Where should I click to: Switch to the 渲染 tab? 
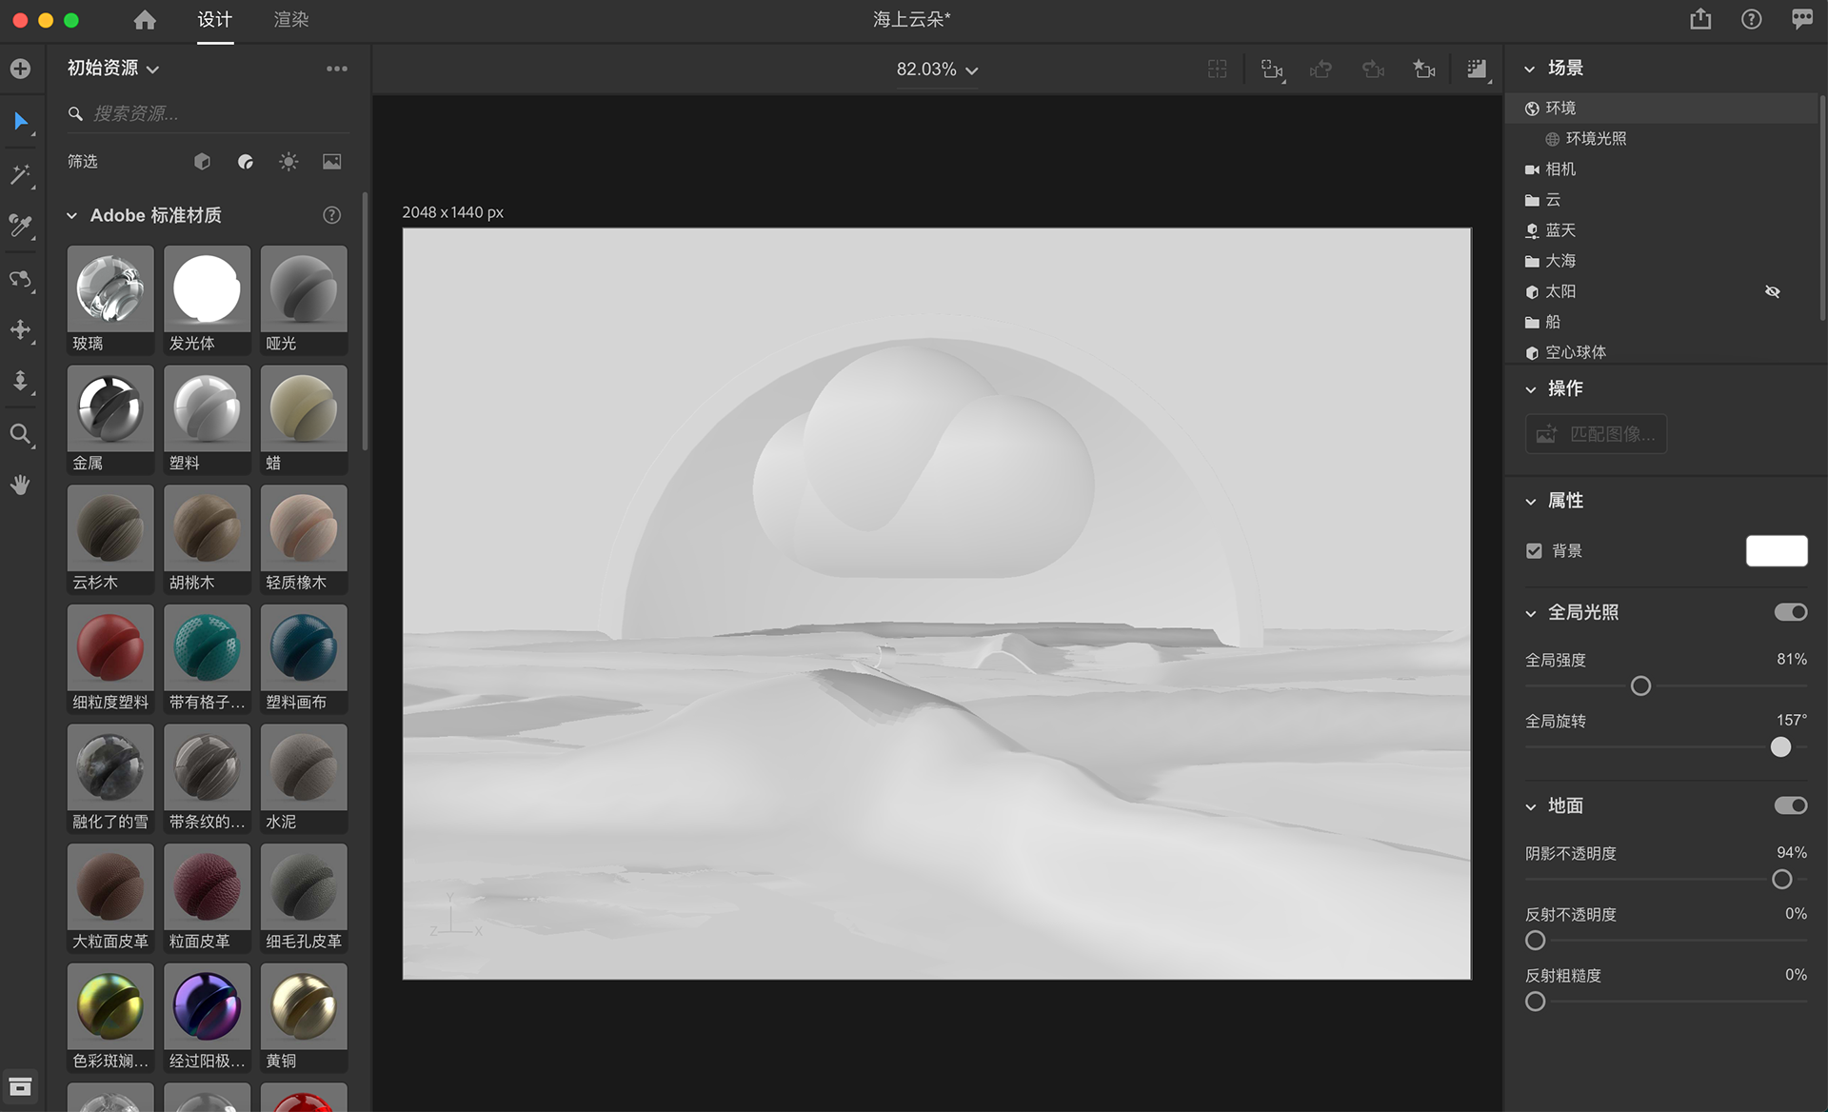coord(290,19)
